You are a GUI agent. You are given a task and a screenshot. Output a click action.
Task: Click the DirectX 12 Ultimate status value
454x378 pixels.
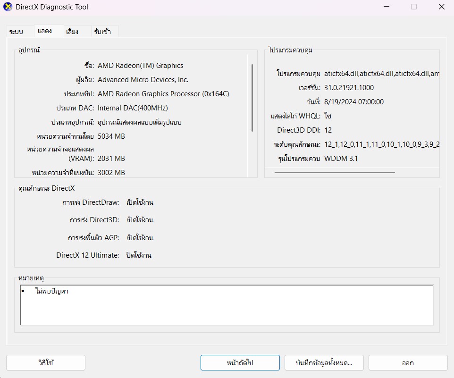coord(139,255)
